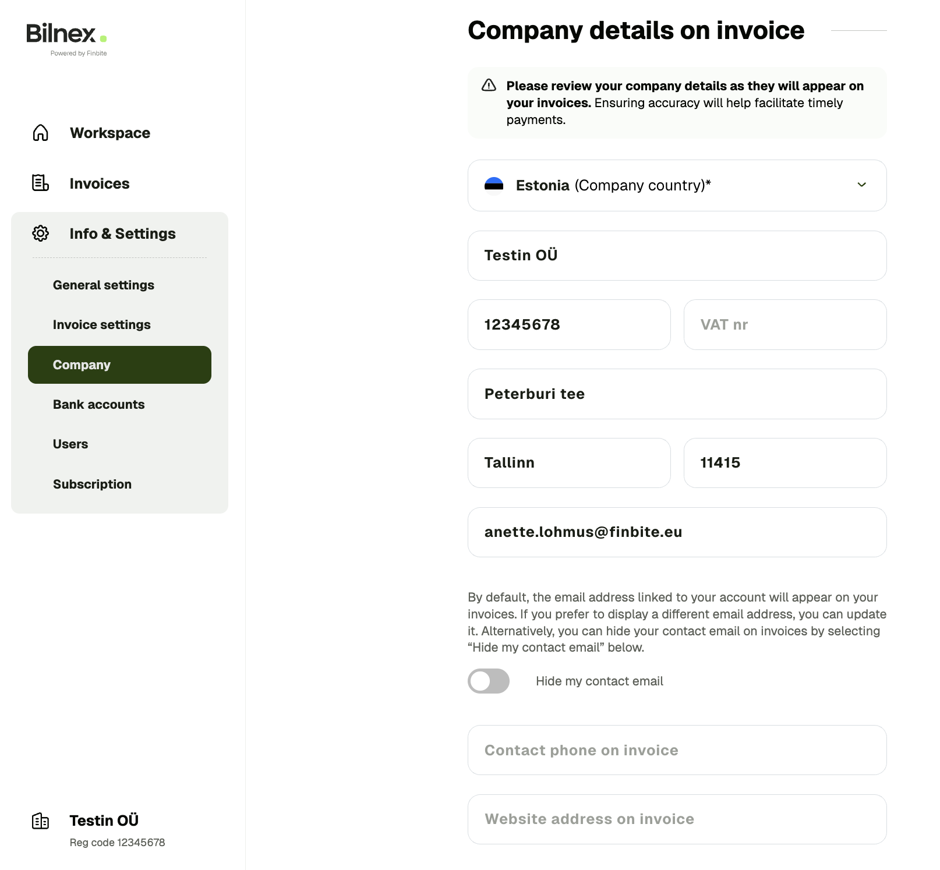Viewport: 940px width, 870px height.
Task: Open the Subscription settings page
Action: click(x=92, y=484)
